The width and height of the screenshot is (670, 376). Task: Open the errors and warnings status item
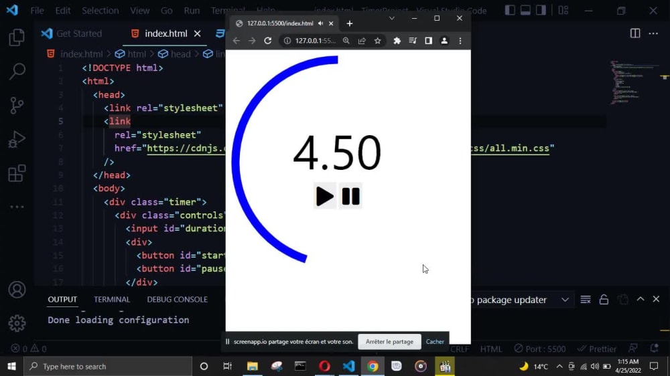point(29,349)
